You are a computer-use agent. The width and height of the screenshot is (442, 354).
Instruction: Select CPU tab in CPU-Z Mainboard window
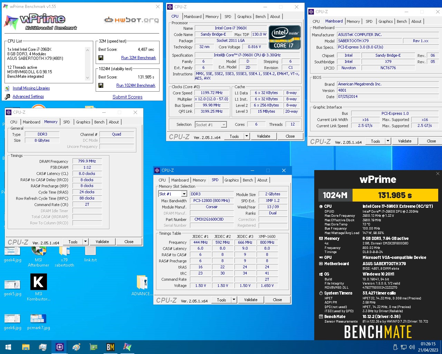(x=316, y=21)
